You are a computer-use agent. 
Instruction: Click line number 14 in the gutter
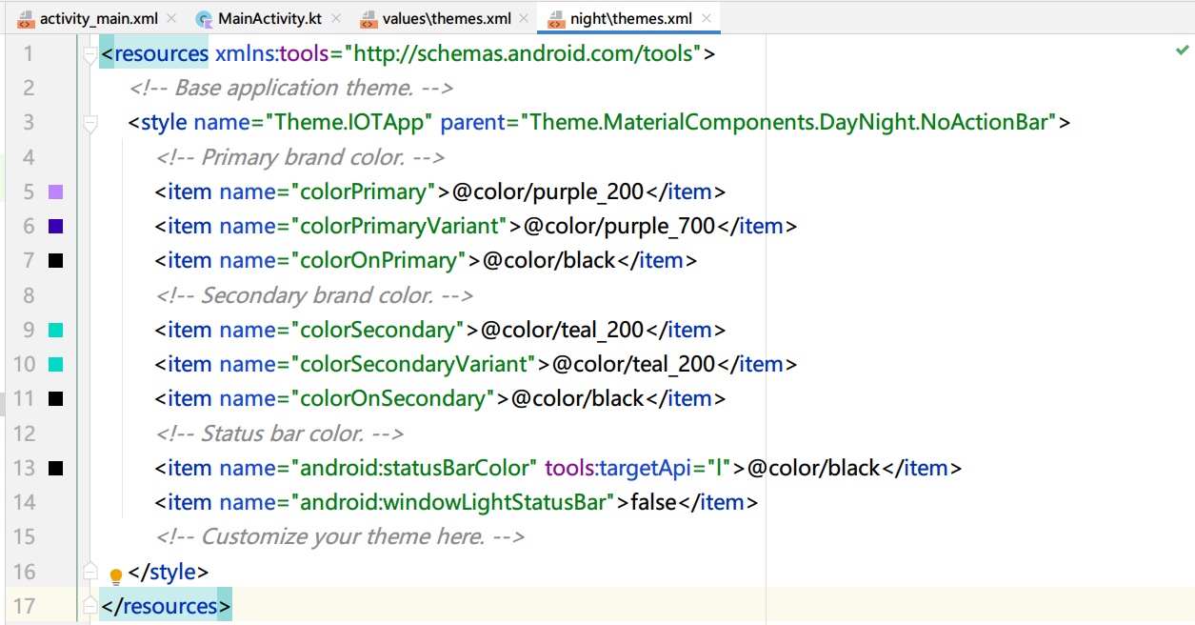click(x=28, y=502)
